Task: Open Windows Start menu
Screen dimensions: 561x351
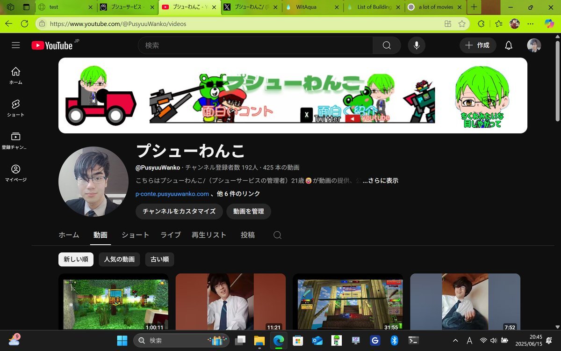Action: click(122, 340)
